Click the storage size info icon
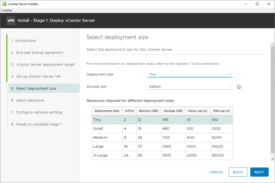This screenshot has height=183, width=275. click(239, 87)
